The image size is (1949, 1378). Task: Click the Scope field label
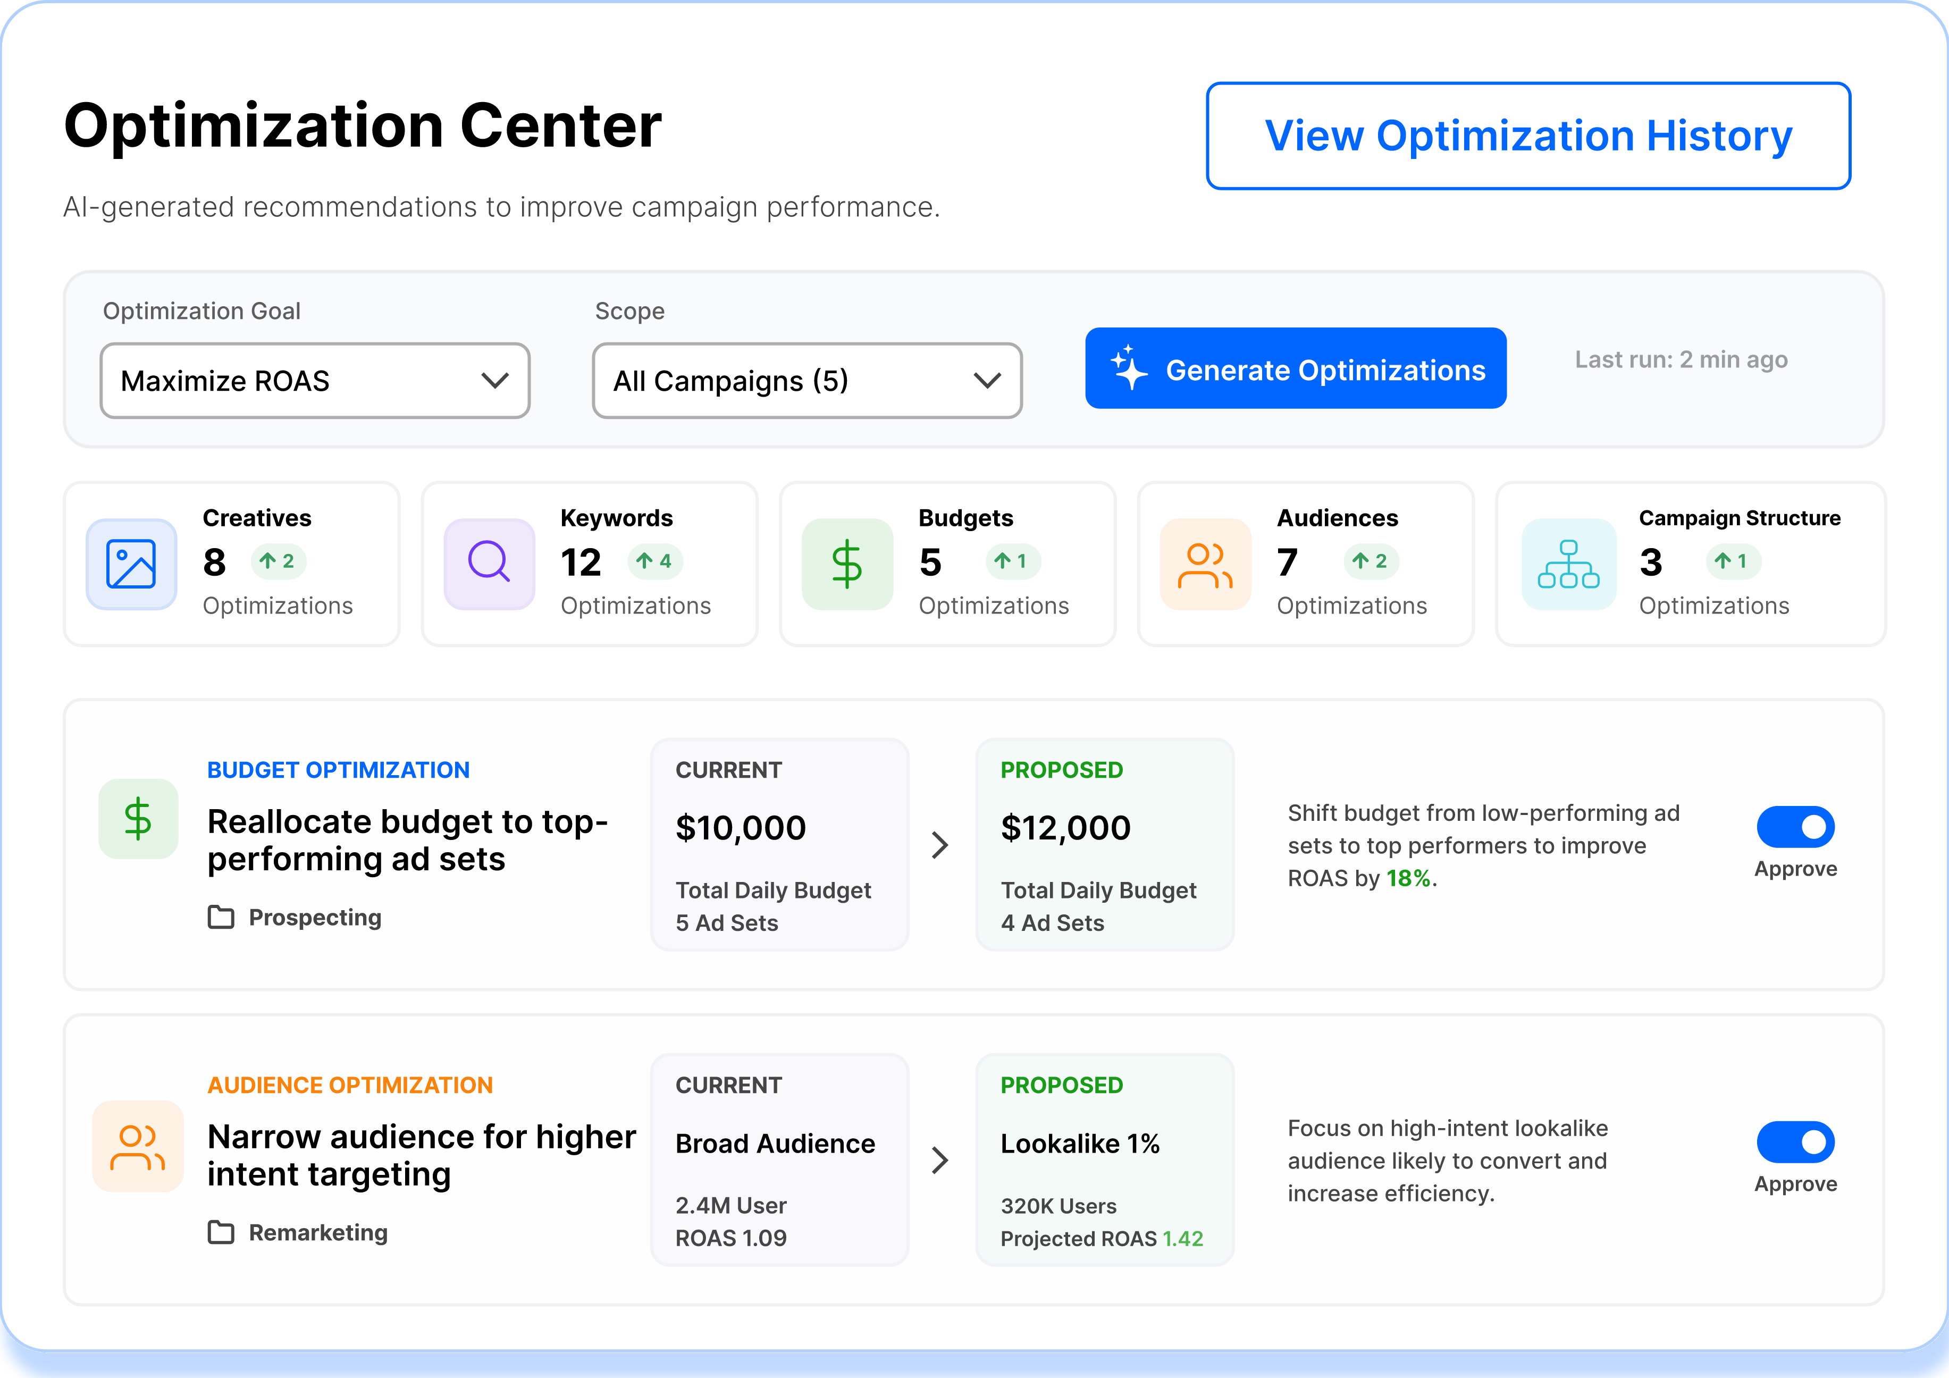[630, 312]
